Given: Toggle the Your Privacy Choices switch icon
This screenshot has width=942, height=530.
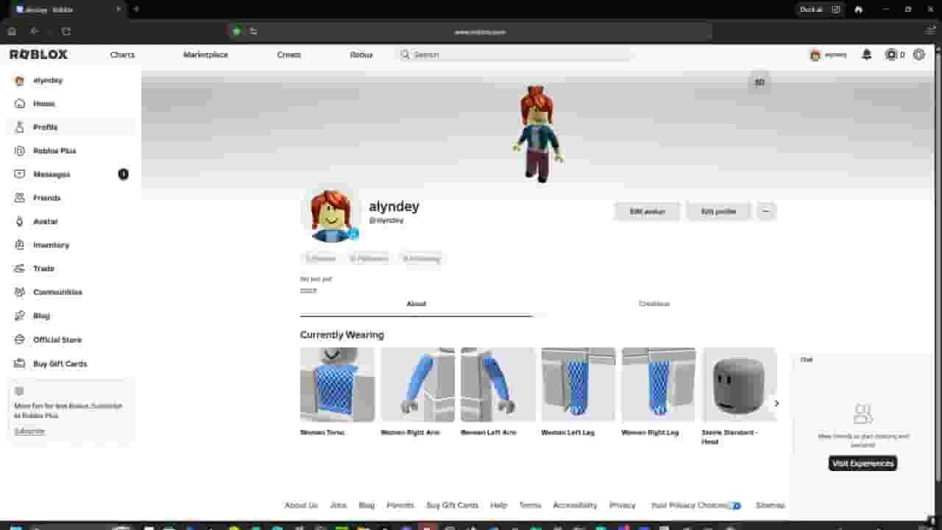Looking at the screenshot, I should tap(734, 506).
